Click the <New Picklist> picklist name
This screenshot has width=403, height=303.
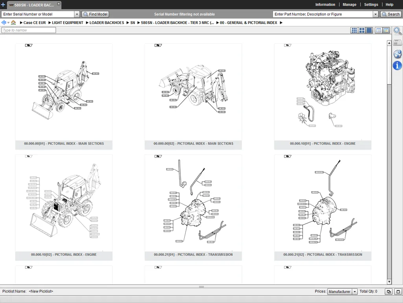point(41,292)
